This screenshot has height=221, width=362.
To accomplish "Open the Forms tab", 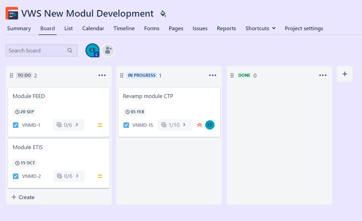I will point(152,28).
